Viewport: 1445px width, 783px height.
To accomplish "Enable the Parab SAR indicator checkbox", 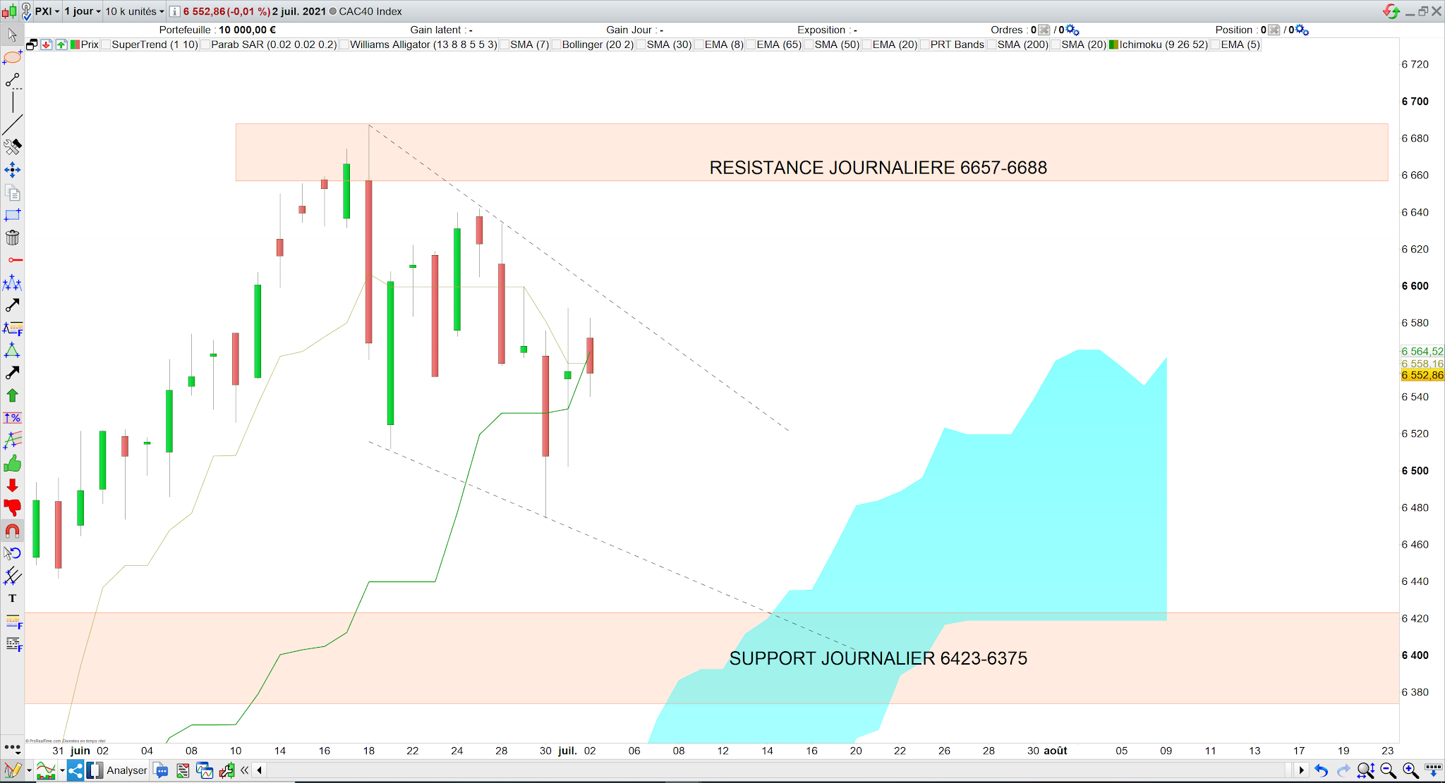I will (205, 44).
